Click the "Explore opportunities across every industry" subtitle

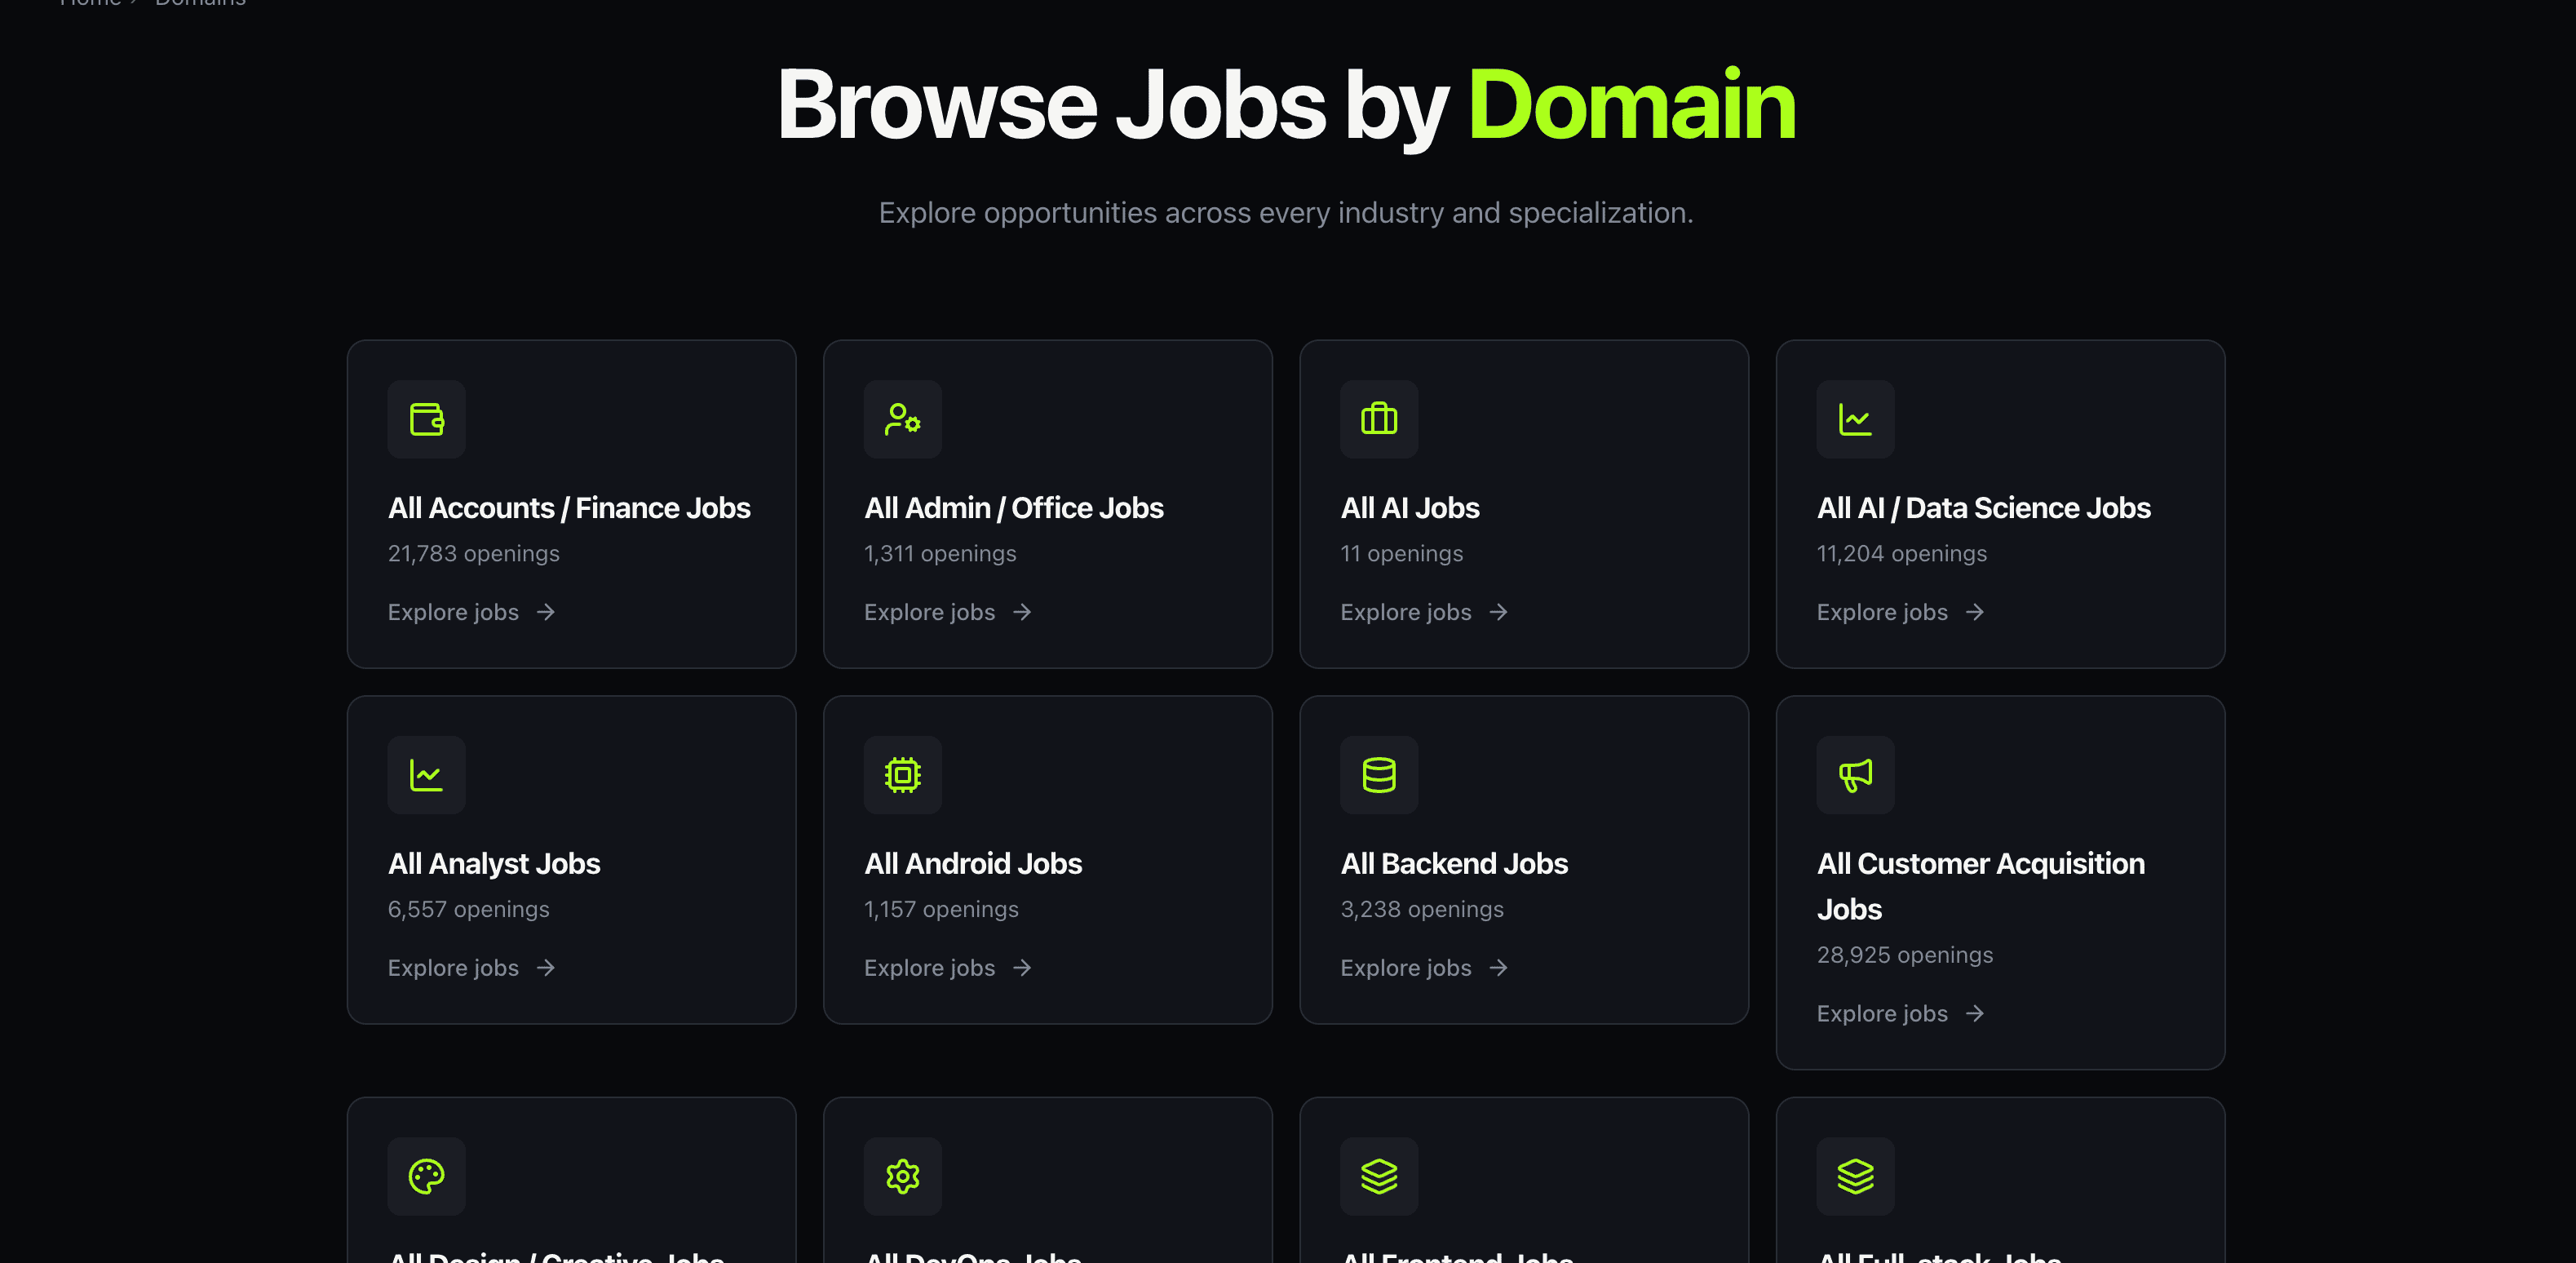click(x=1286, y=213)
